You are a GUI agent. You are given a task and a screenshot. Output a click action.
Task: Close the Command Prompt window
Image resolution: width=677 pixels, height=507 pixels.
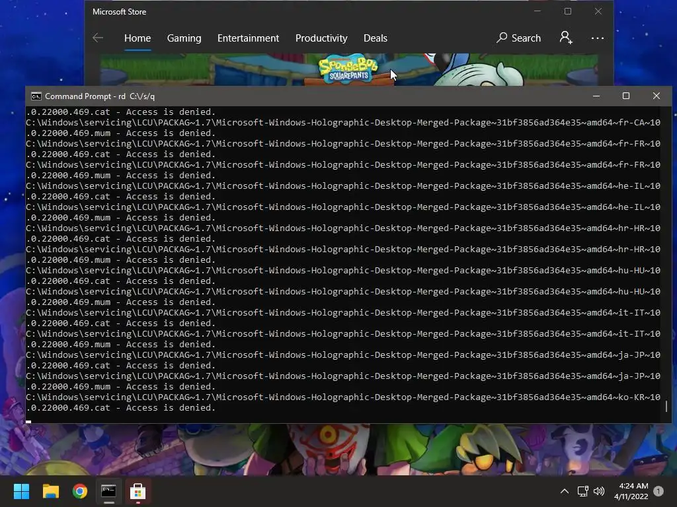point(657,96)
